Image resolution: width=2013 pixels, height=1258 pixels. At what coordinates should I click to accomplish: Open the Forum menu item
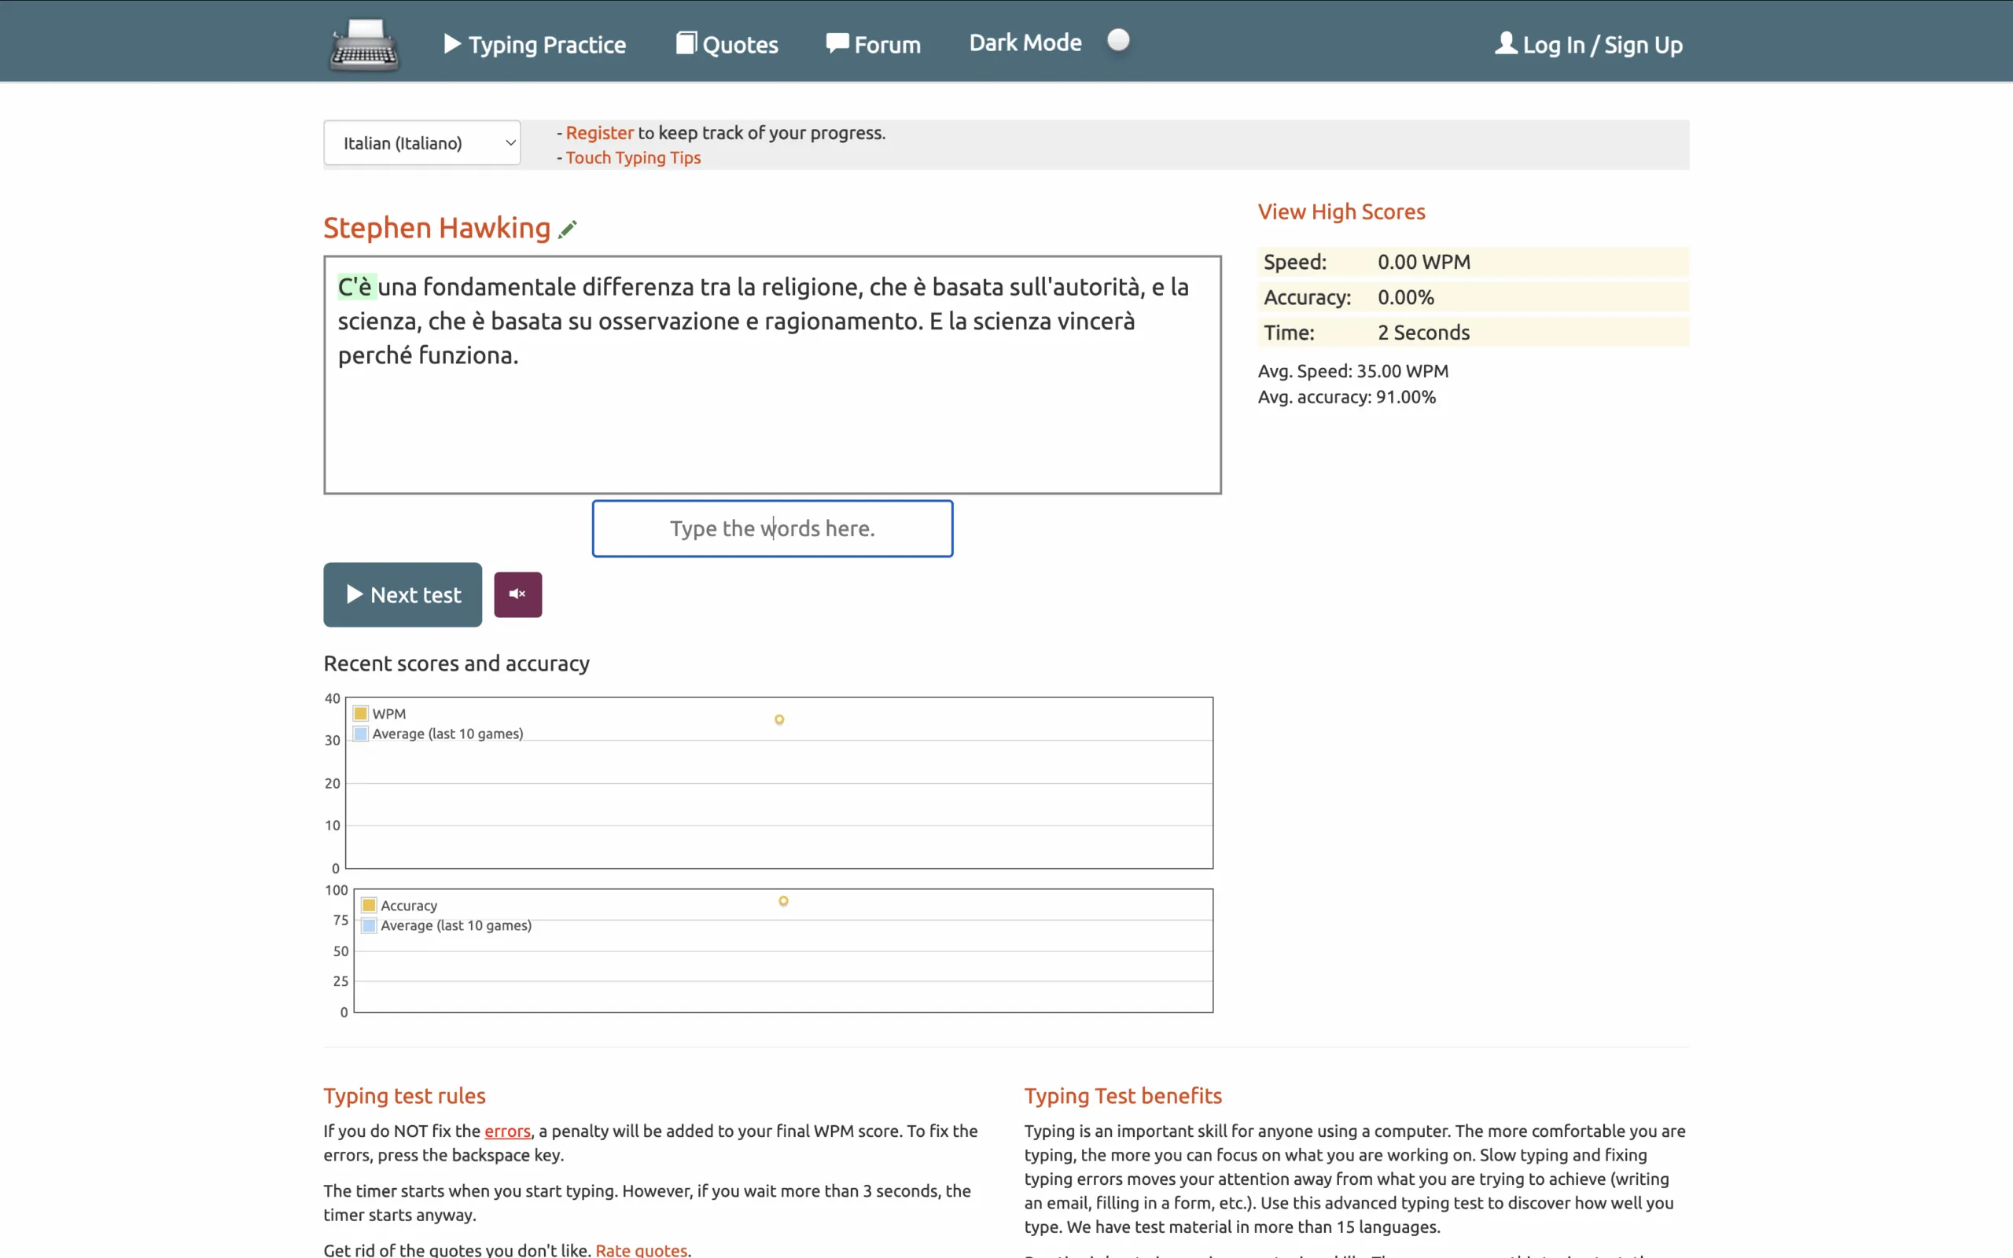(x=874, y=45)
